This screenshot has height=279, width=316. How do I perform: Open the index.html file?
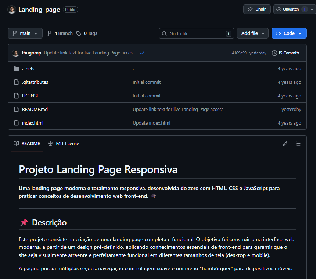(33, 123)
